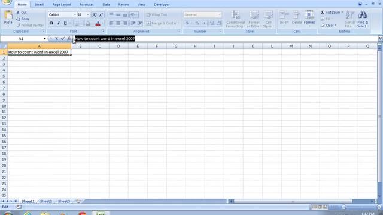Align text left
Viewport: 383px width, 215px height.
click(x=111, y=23)
